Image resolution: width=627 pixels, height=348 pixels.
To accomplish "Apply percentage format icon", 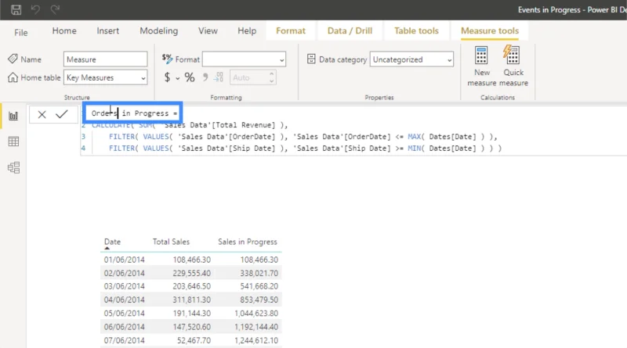I will point(190,77).
